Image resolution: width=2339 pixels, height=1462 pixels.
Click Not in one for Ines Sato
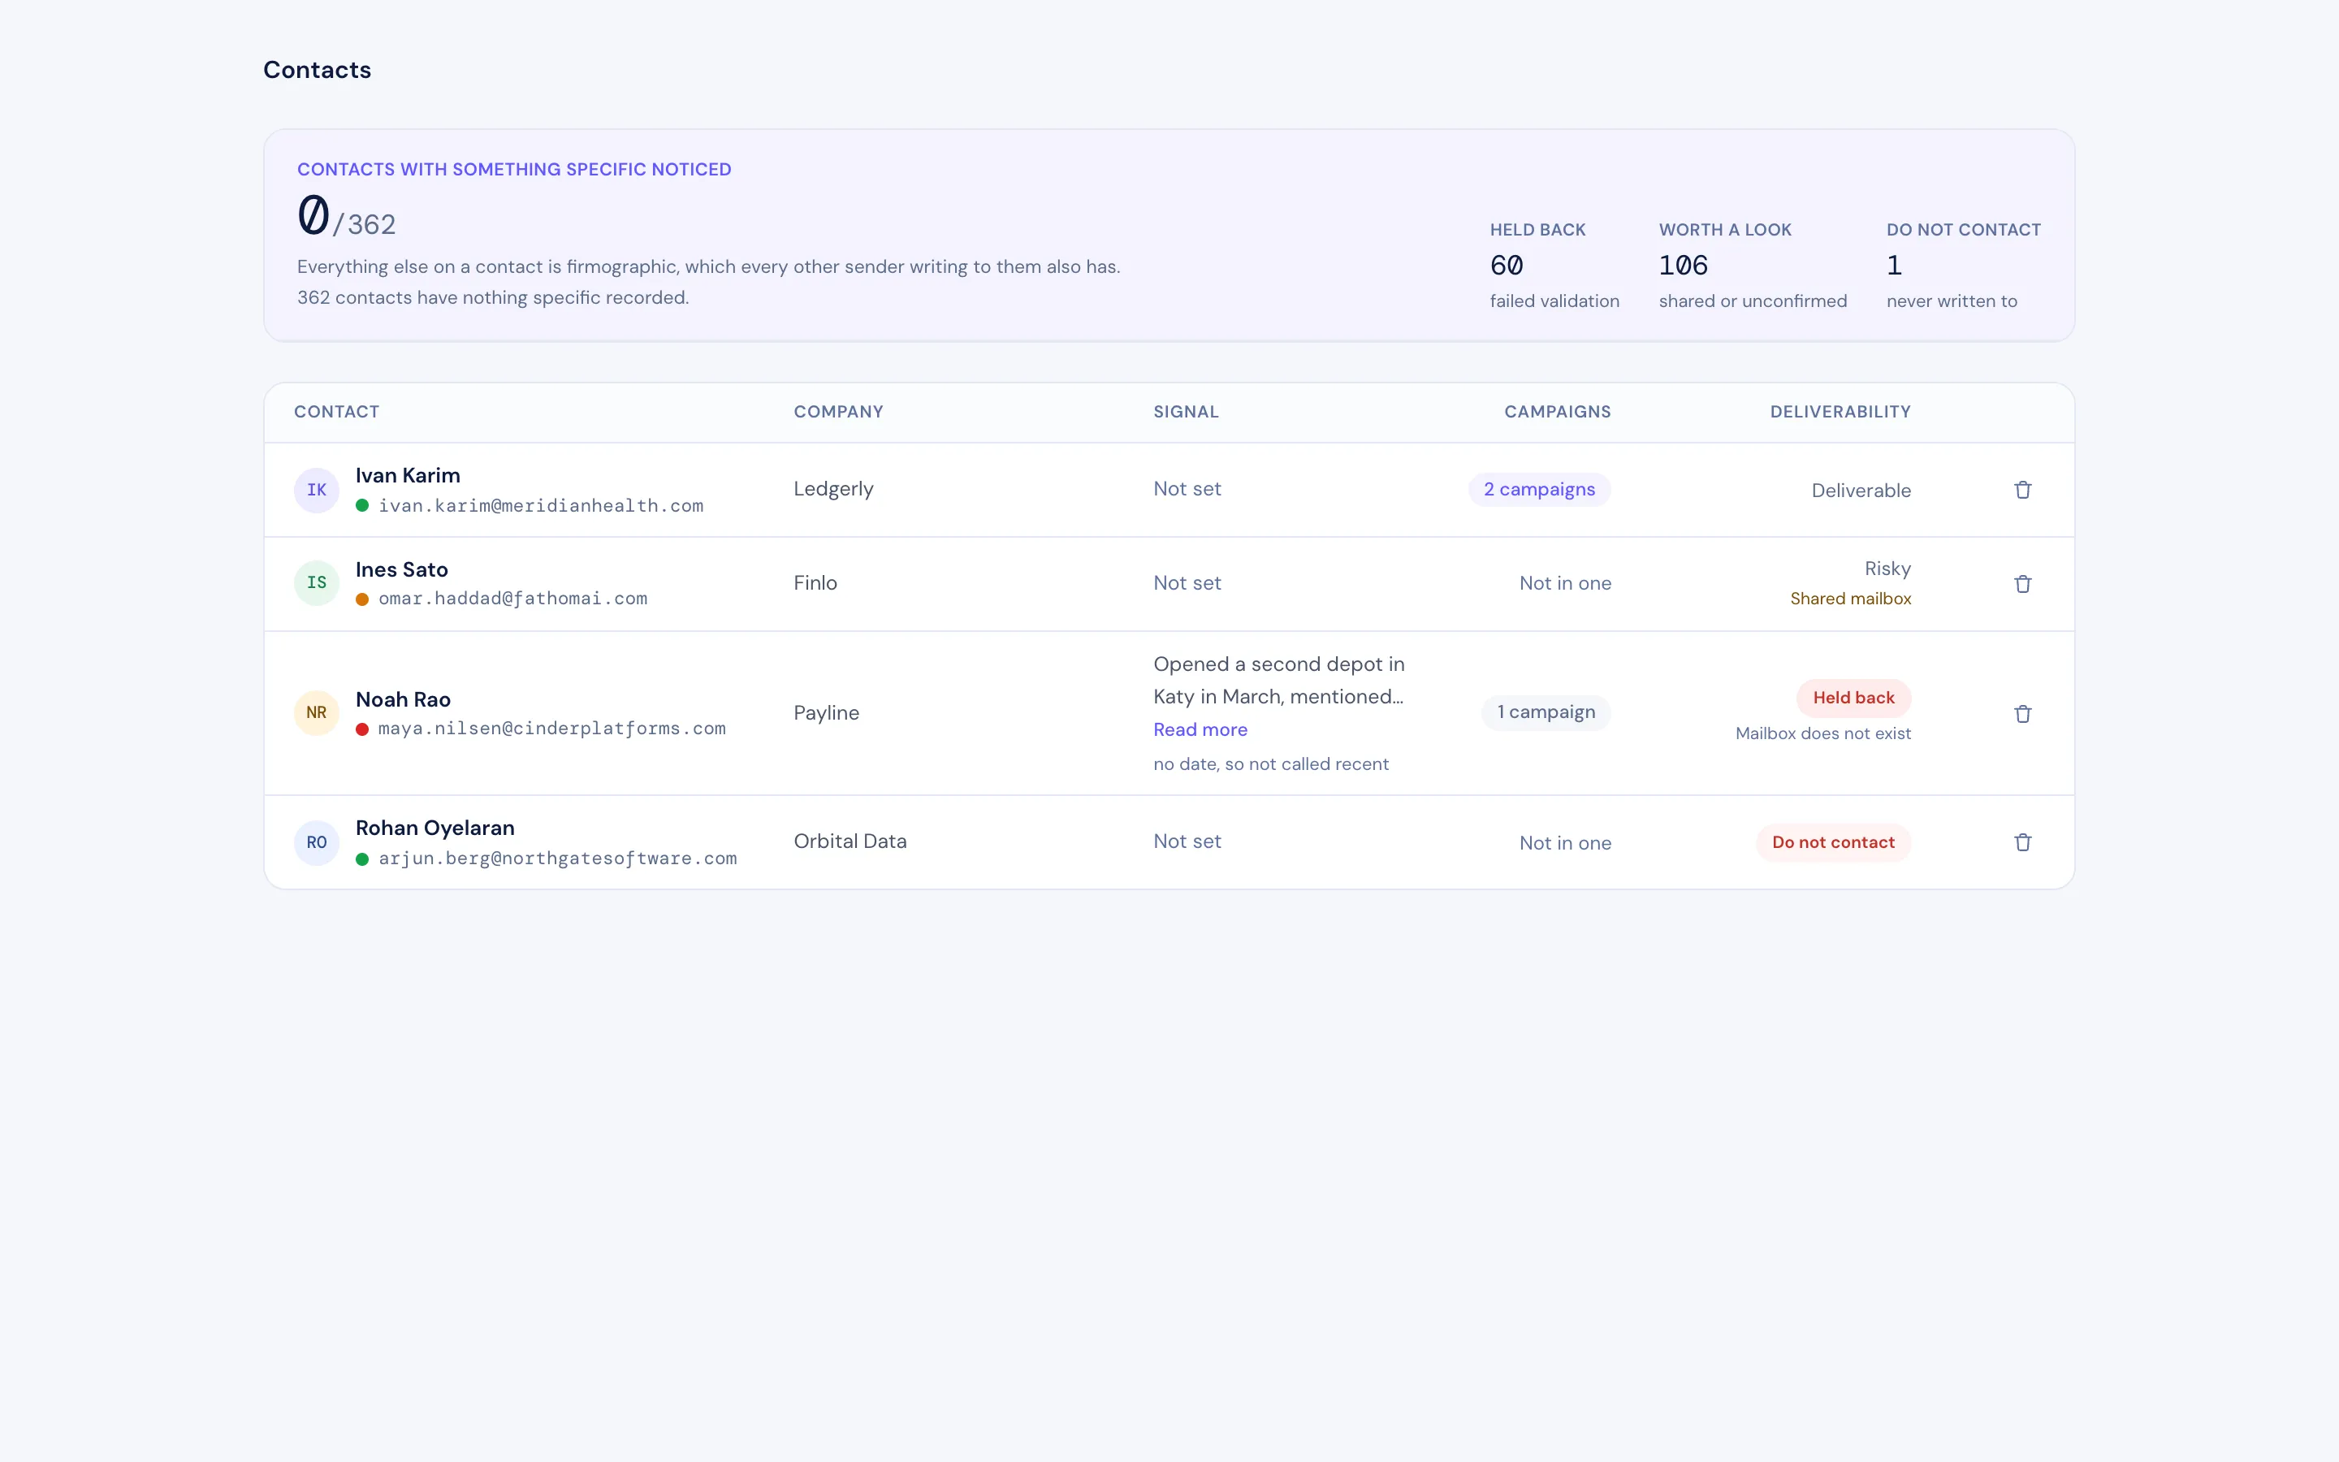(x=1565, y=583)
